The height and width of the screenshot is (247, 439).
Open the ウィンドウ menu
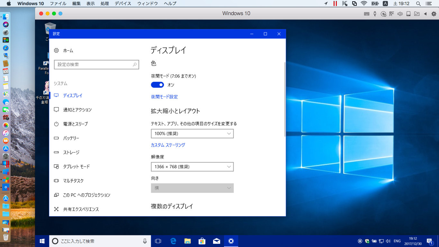tap(148, 4)
